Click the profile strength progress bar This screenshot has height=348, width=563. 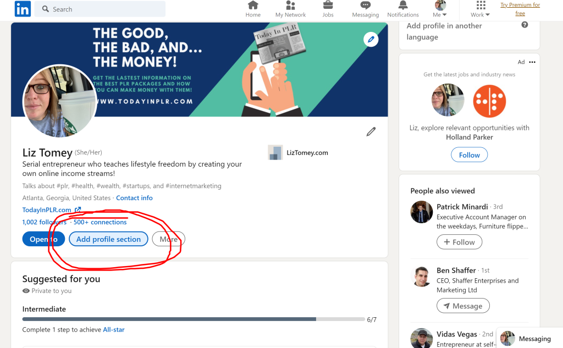pyautogui.click(x=194, y=319)
